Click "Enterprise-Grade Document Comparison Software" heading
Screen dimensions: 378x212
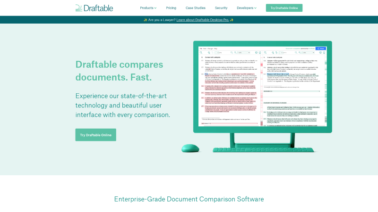[189, 199]
